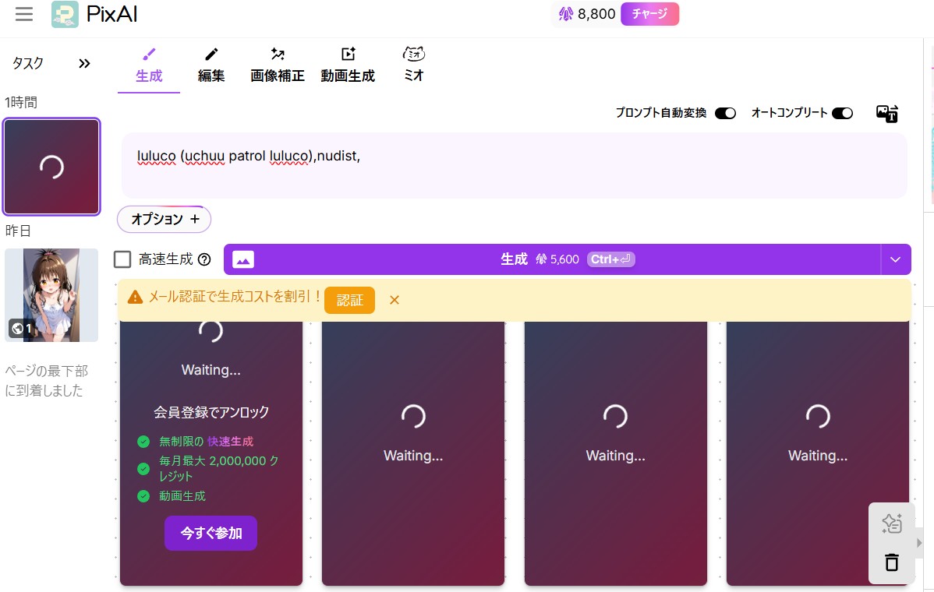934x592 pixels.
Task: Click the 今すぐ参加 button
Action: [211, 534]
